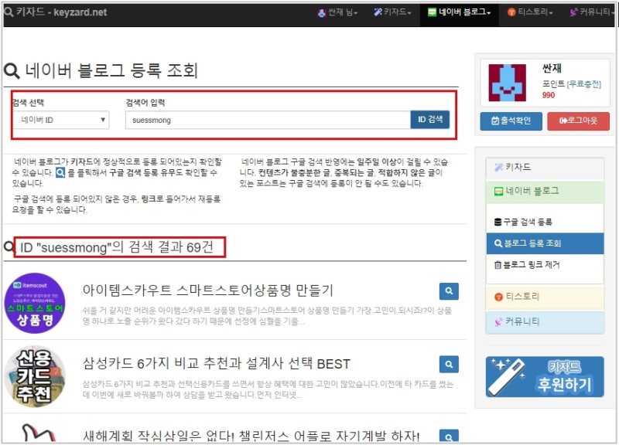Click the 로그아웃 logout button
This screenshot has height=445, width=619.
click(578, 121)
